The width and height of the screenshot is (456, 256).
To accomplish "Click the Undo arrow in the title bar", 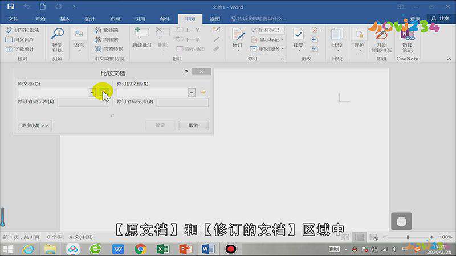I will pyautogui.click(x=26, y=6).
